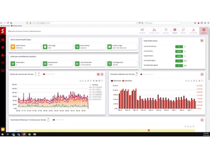This screenshot has width=210, height=158.
Task: Open the Most Visited bookmark
Action: click(x=5, y=26)
